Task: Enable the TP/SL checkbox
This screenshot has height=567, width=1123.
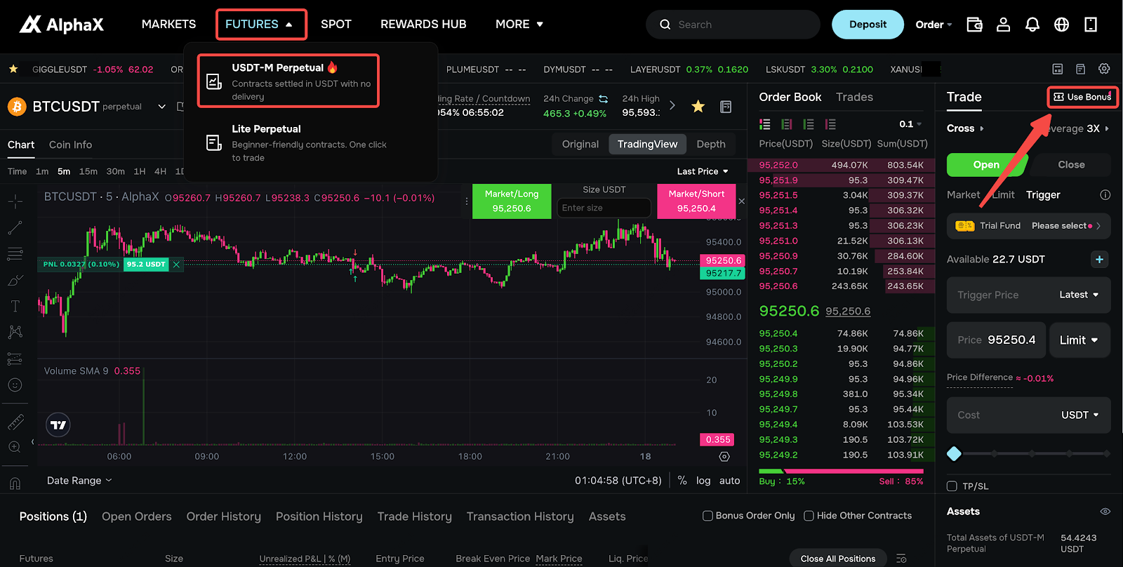Action: 952,486
